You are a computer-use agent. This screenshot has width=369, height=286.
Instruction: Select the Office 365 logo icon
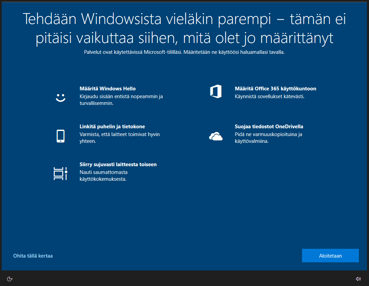(x=216, y=91)
